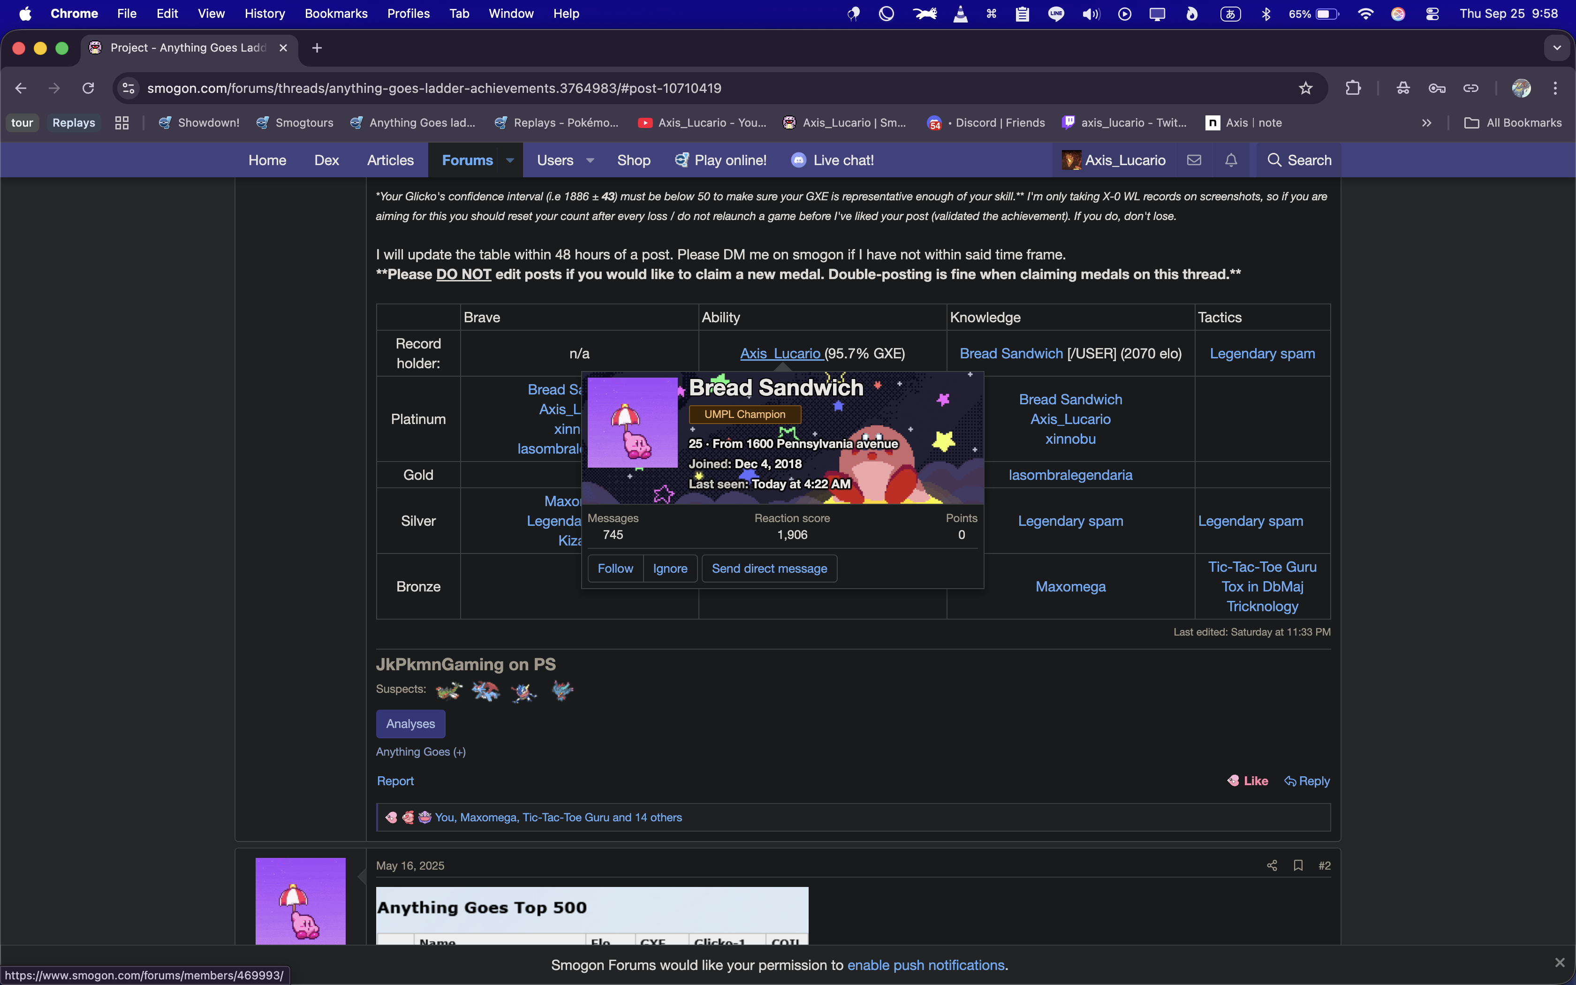
Task: Click Send direct message button
Action: pos(769,568)
